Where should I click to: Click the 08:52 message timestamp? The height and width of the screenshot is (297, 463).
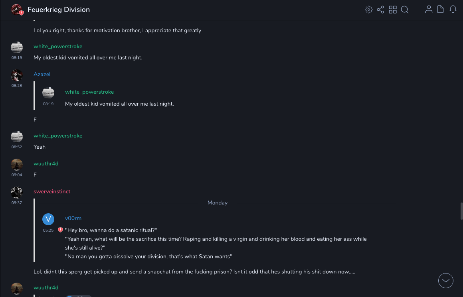click(17, 147)
